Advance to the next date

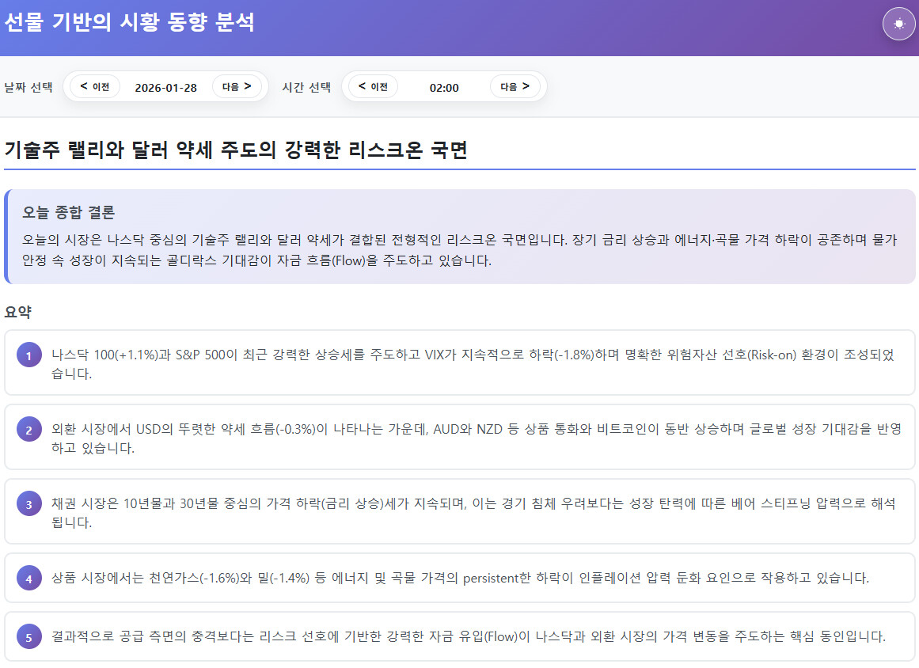(237, 86)
